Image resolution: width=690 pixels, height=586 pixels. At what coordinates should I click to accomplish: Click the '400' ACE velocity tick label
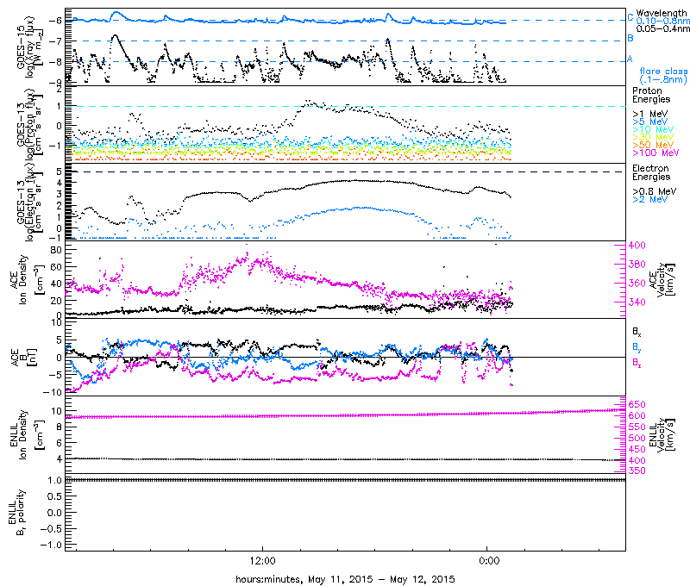(x=637, y=246)
